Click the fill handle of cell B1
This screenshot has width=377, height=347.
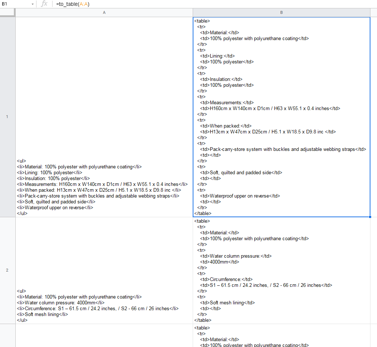[370, 217]
